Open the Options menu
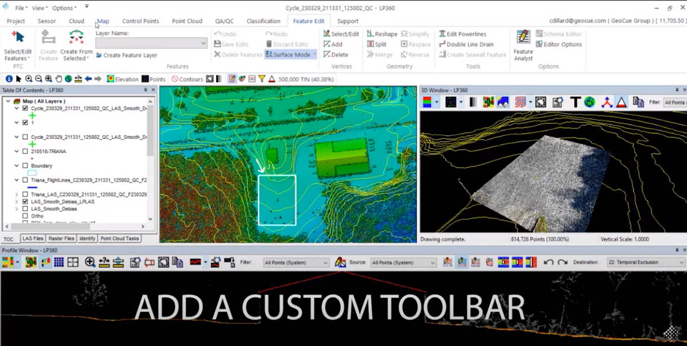The image size is (687, 346). pos(64,8)
